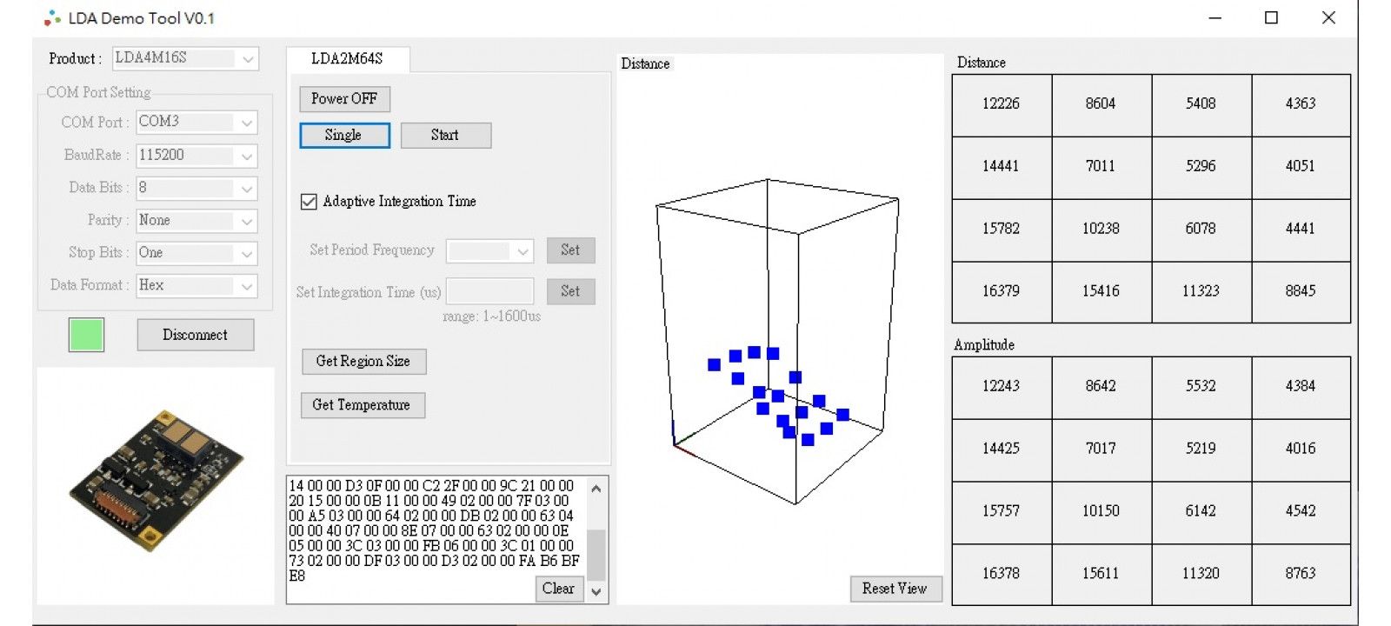Click the green connection status indicator

point(86,335)
